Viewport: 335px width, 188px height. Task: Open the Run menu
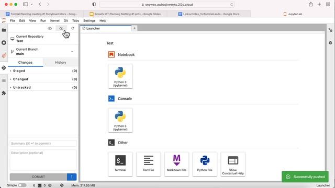pyautogui.click(x=43, y=21)
